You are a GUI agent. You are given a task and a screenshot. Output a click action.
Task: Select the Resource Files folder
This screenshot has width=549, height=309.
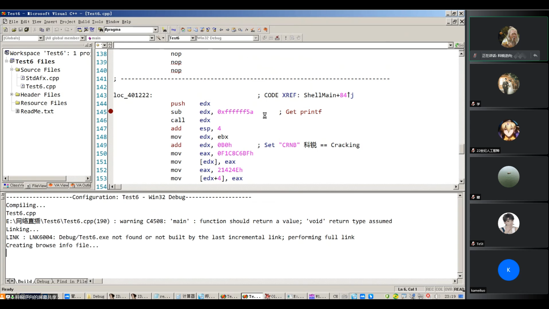coord(44,103)
